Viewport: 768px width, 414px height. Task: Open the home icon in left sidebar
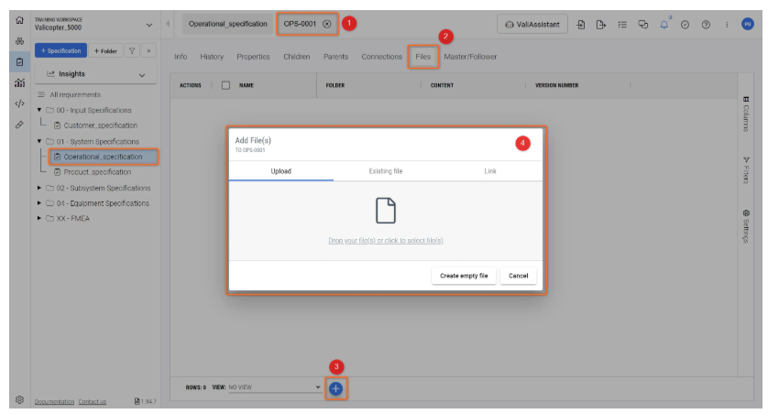tap(19, 20)
